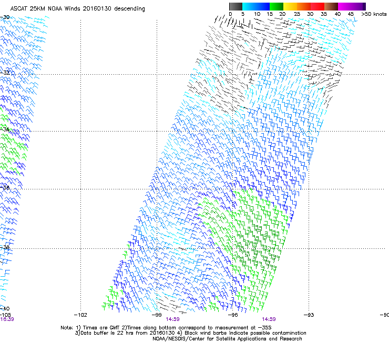
Task: Click the gray 0–5 knots color bar segment
Action: 236,6
